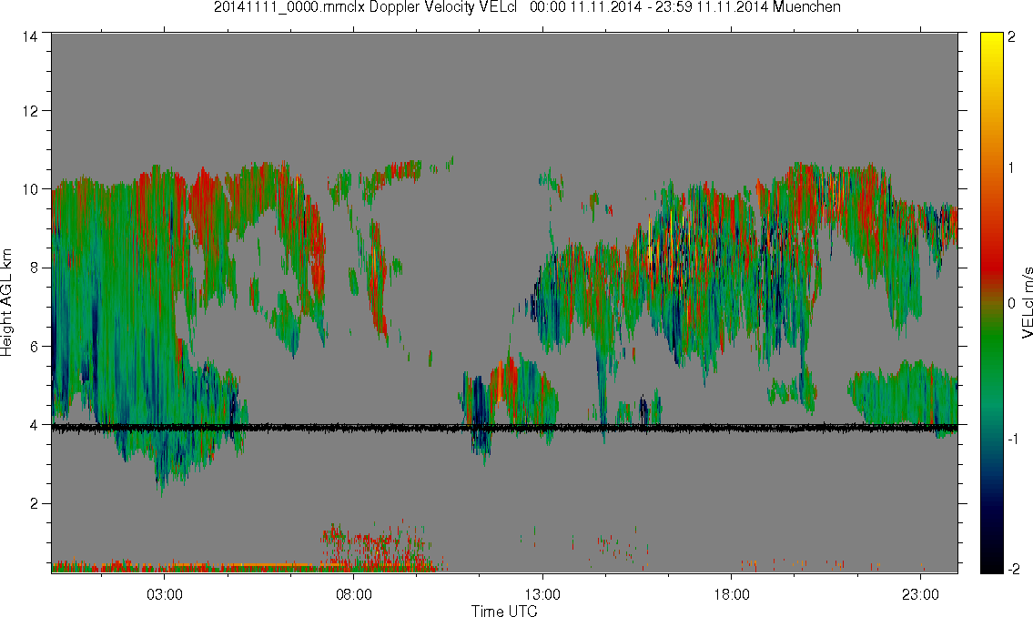The width and height of the screenshot is (1033, 617).
Task: Click the 13:00 time tick label
Action: click(542, 594)
